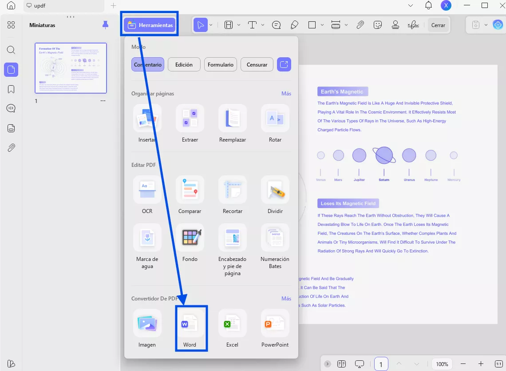Expand the selection tool dropdown arrow

211,25
